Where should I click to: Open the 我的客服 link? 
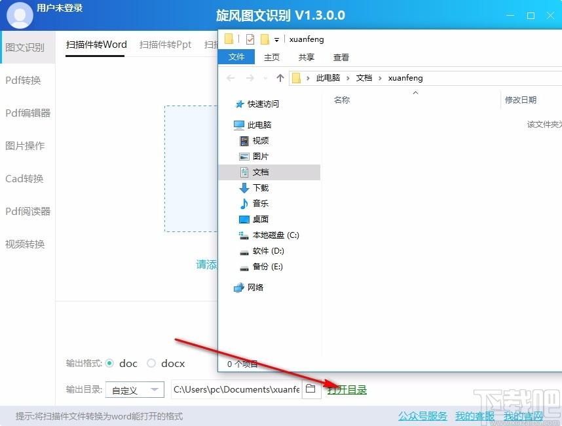474,416
